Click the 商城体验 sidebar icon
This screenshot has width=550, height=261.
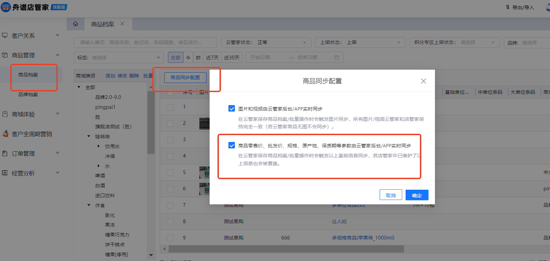(5, 114)
